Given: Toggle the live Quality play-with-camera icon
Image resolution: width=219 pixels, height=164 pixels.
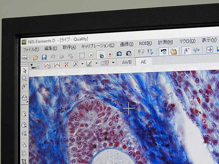Looking at the screenshot, I should coord(101,55).
